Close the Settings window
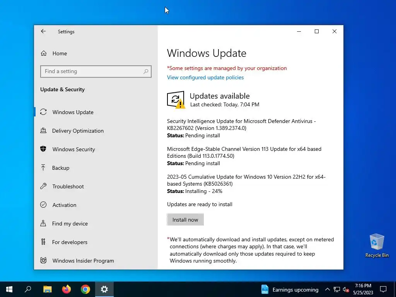The image size is (396, 297). pyautogui.click(x=335, y=31)
